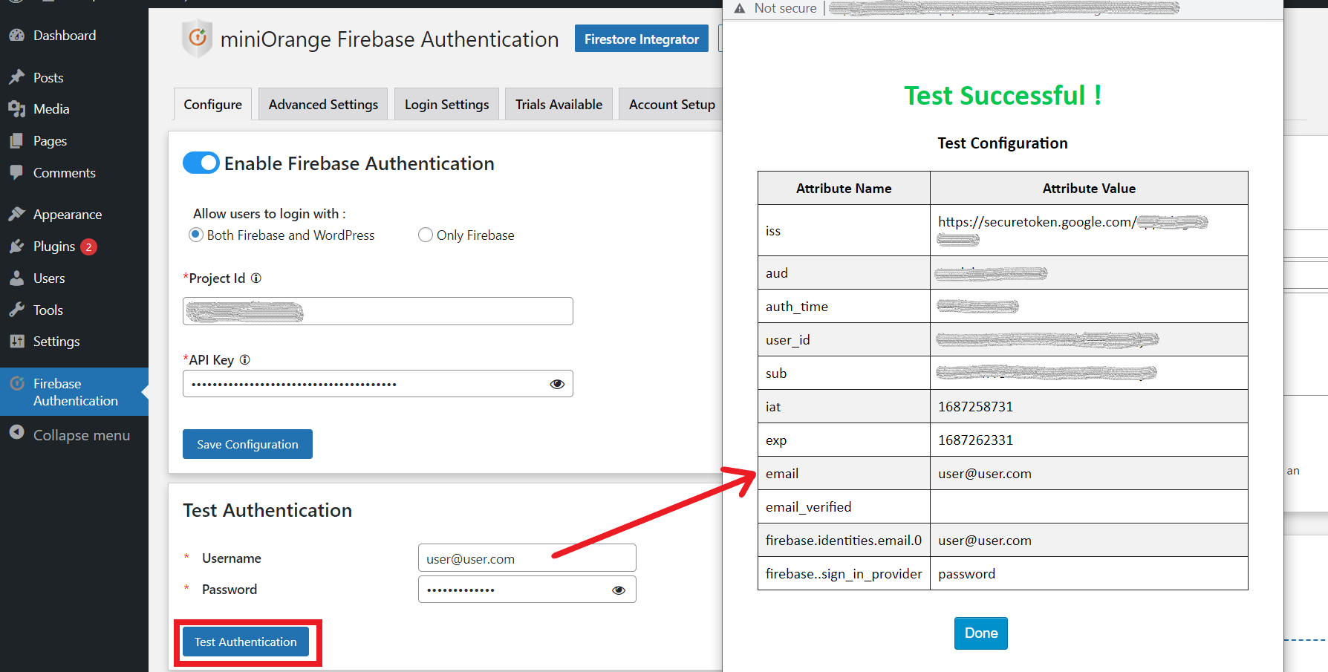Show the API Key value
Viewport: 1328px width, 672px height.
coord(557,384)
